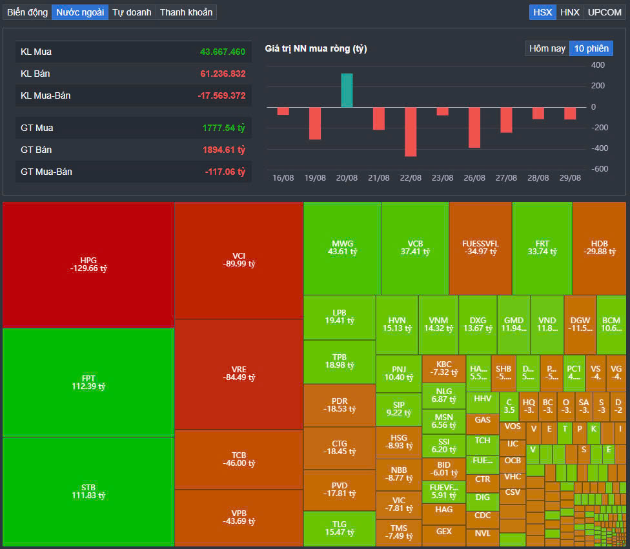Click the VIC -7.81 tỷ tile
630x549 pixels.
click(399, 505)
